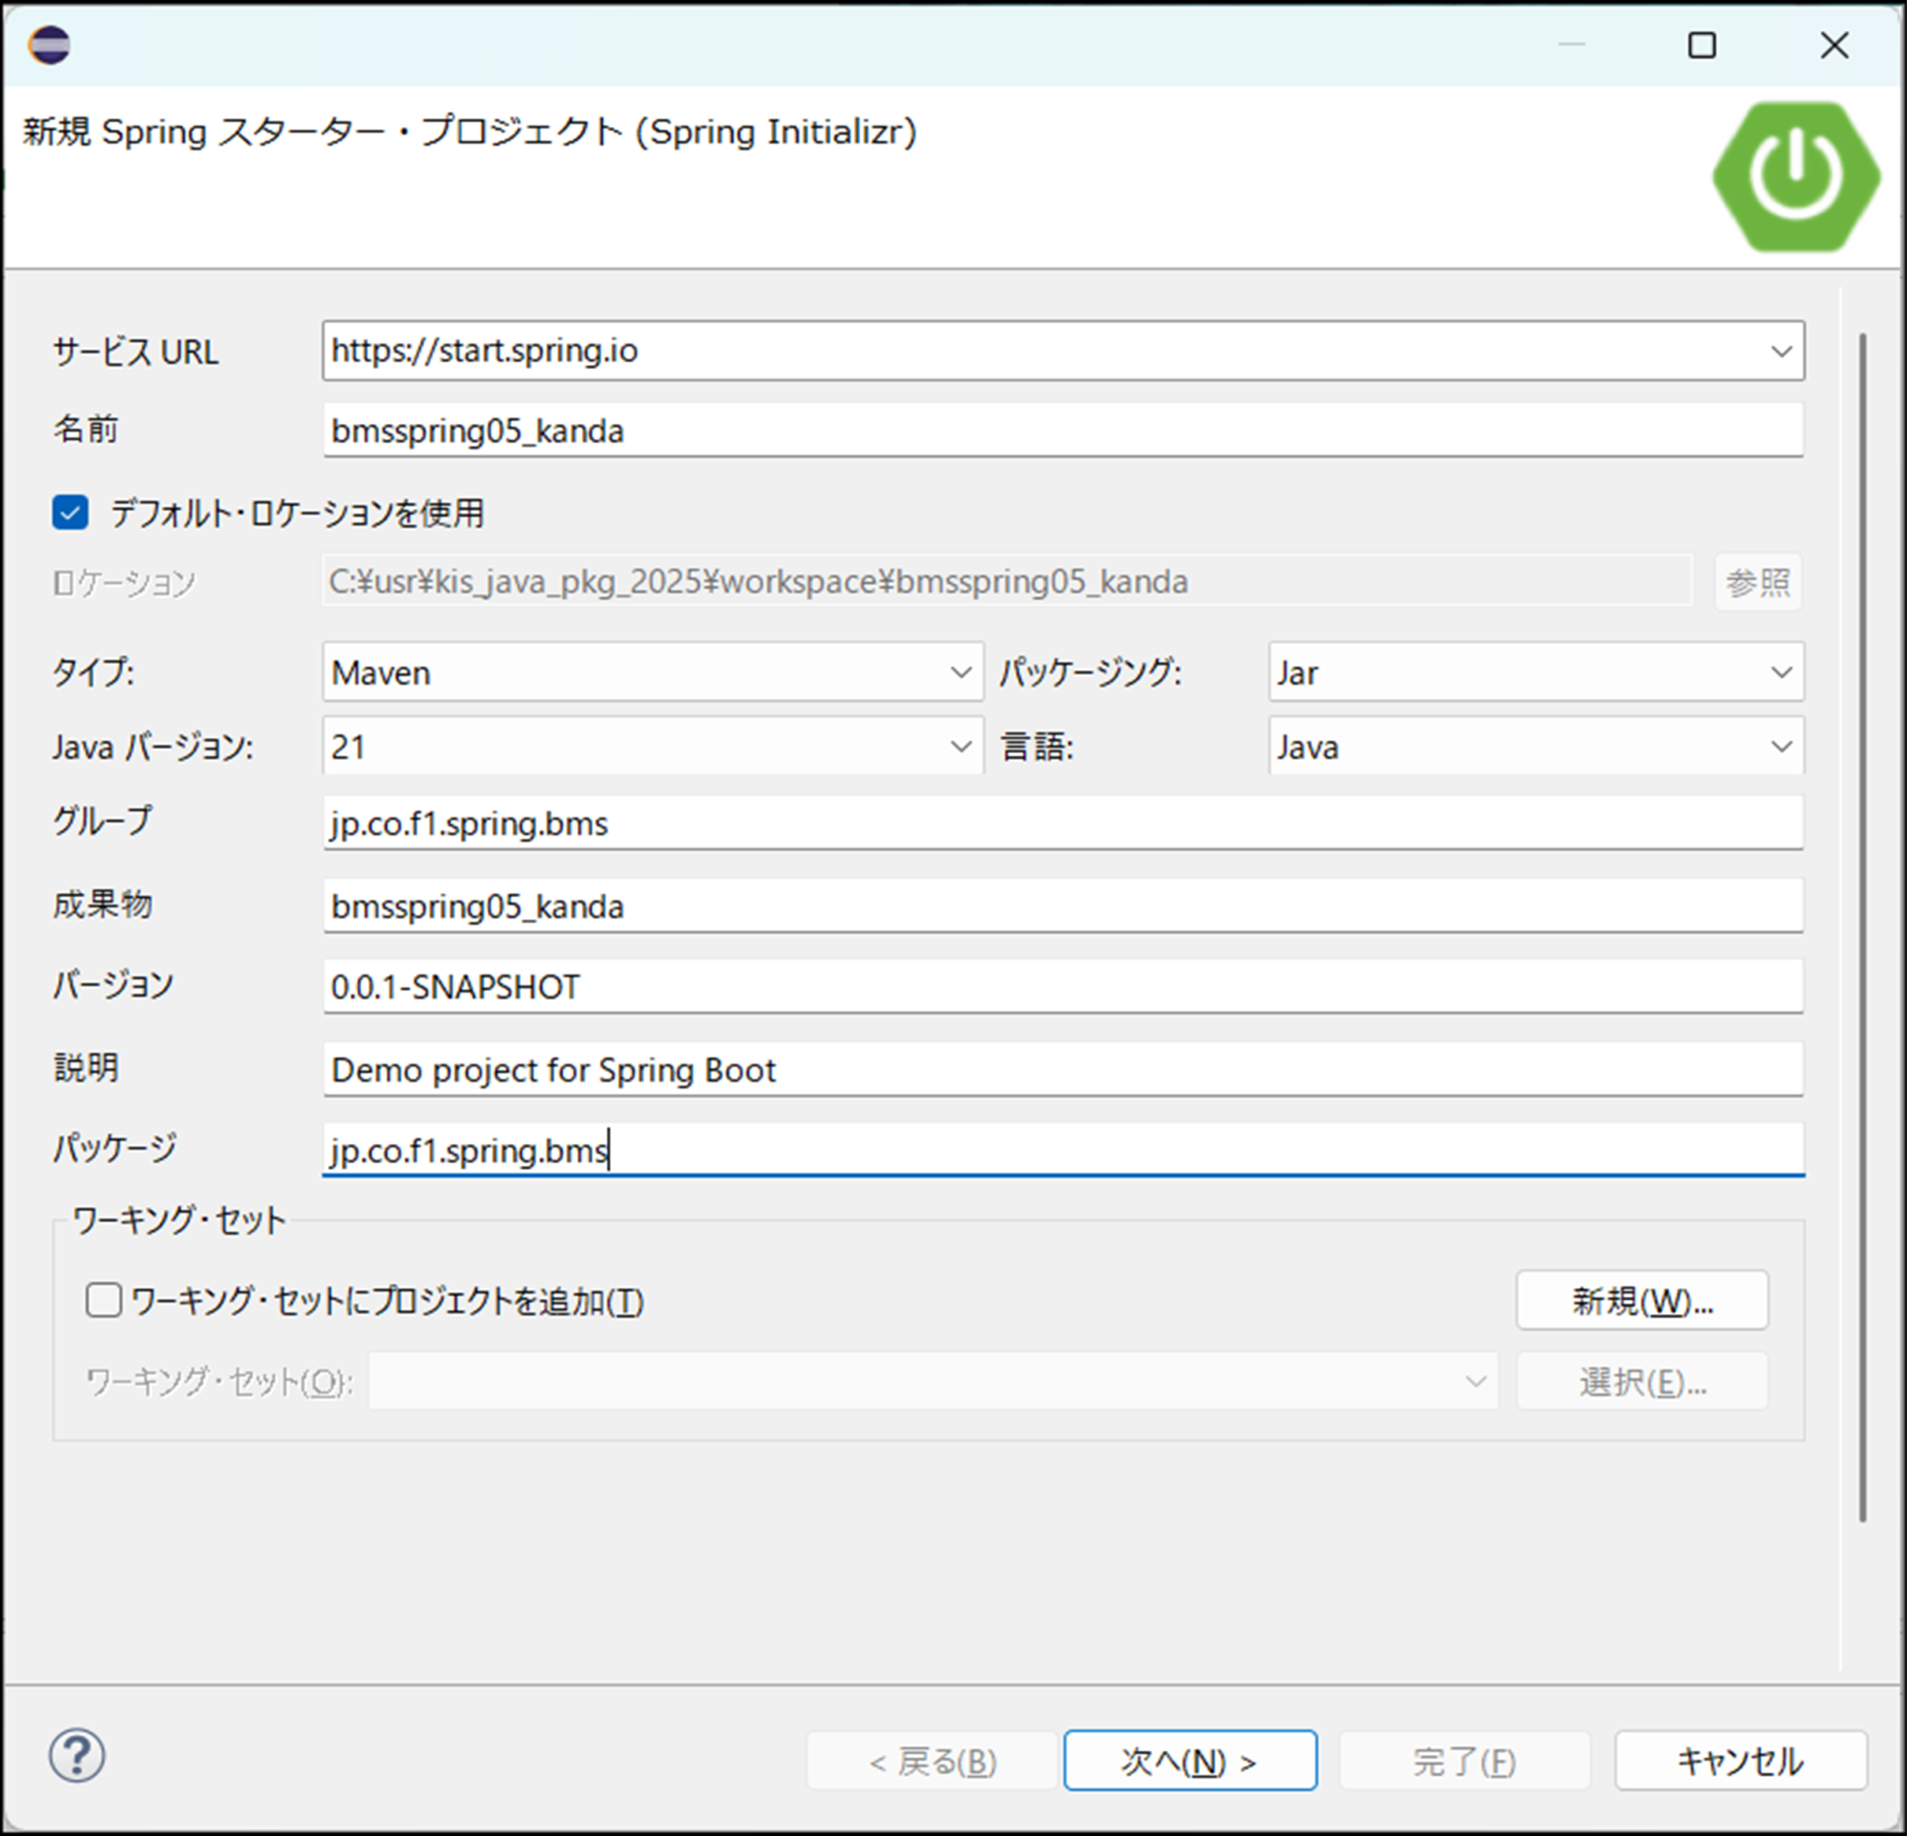The width and height of the screenshot is (1907, 1836).
Task: Expand the 言語 Java dropdown
Action: [x=1781, y=747]
